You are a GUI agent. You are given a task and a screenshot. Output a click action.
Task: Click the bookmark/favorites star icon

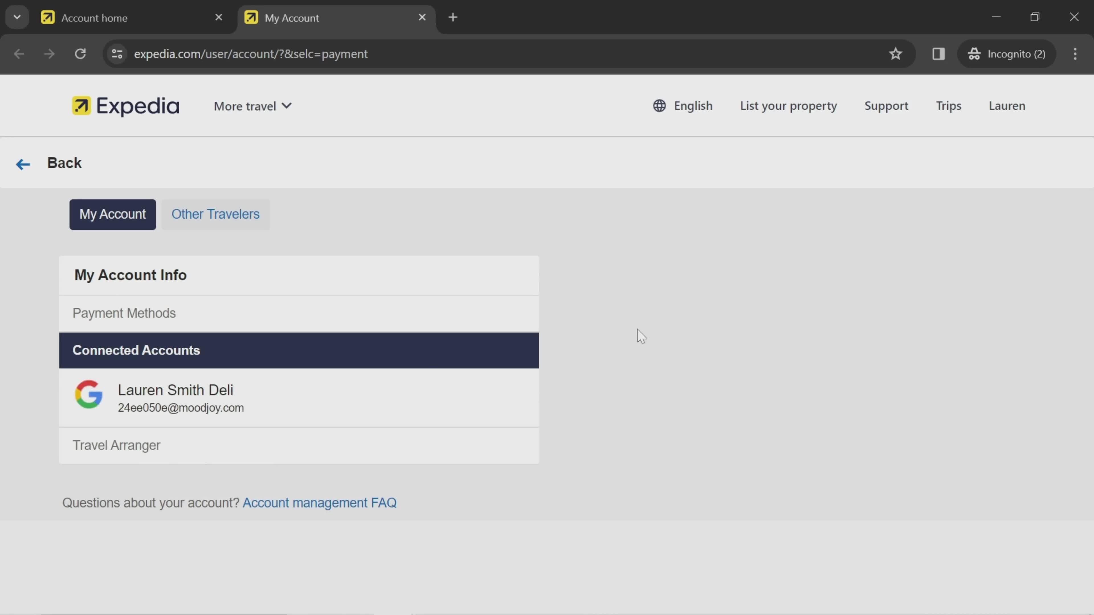pos(896,53)
